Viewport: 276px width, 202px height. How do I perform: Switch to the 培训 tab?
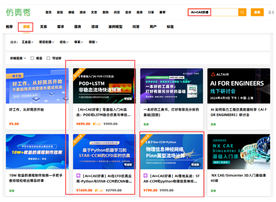coord(95,27)
